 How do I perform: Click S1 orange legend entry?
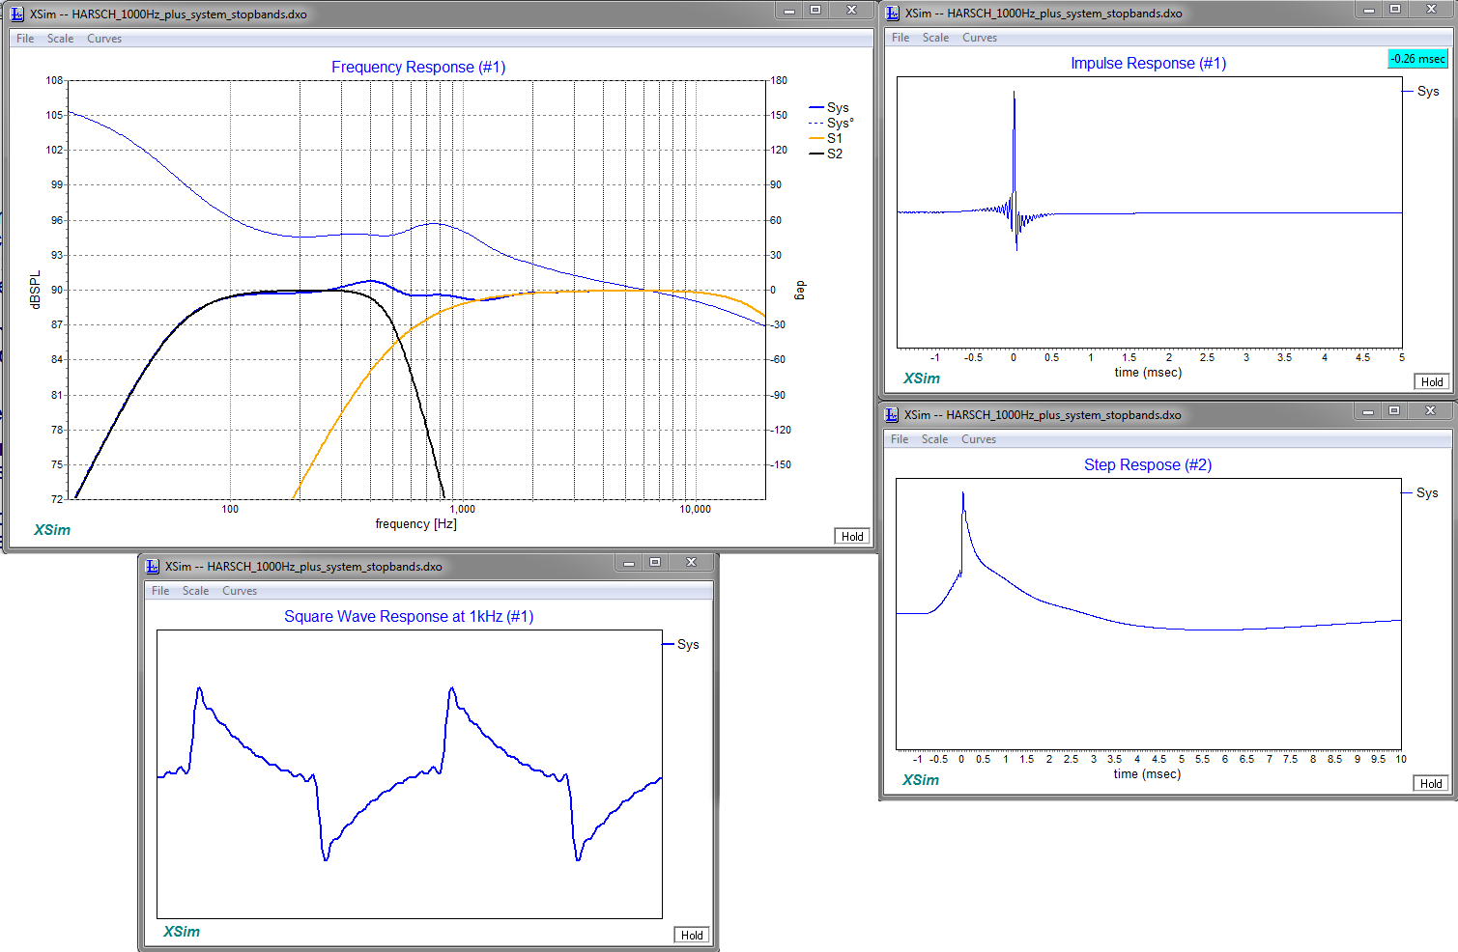[x=826, y=139]
